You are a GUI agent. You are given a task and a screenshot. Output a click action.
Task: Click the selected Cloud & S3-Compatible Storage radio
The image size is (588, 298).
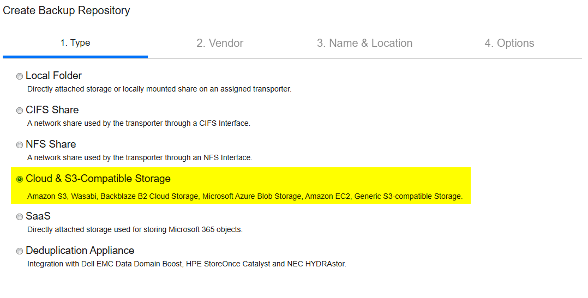click(20, 180)
